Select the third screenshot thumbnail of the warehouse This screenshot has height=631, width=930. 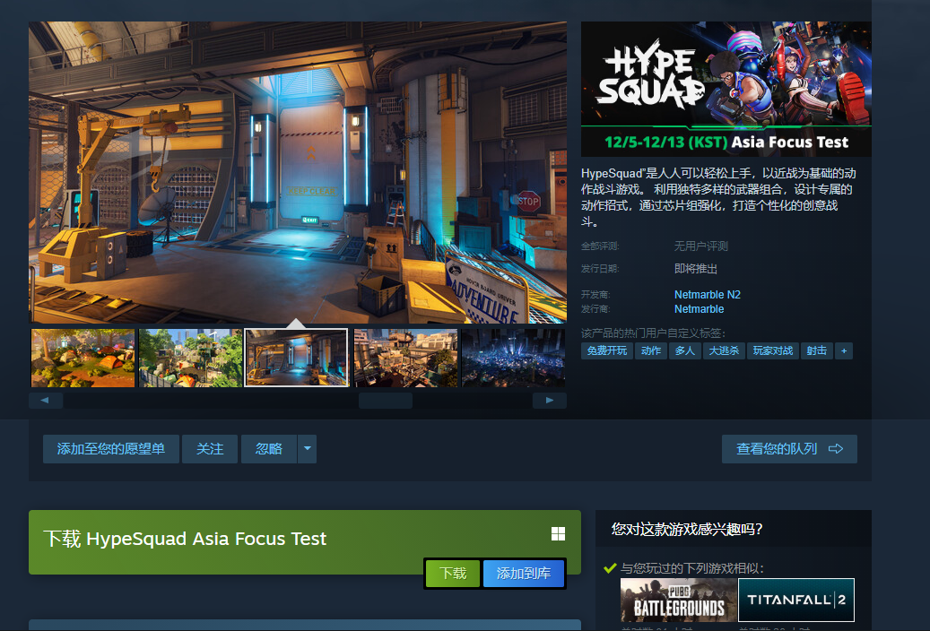[x=296, y=357]
